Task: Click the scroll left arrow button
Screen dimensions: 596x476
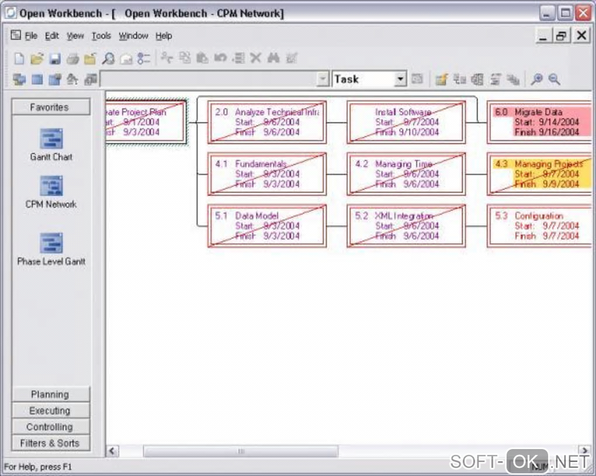Action: pos(112,451)
